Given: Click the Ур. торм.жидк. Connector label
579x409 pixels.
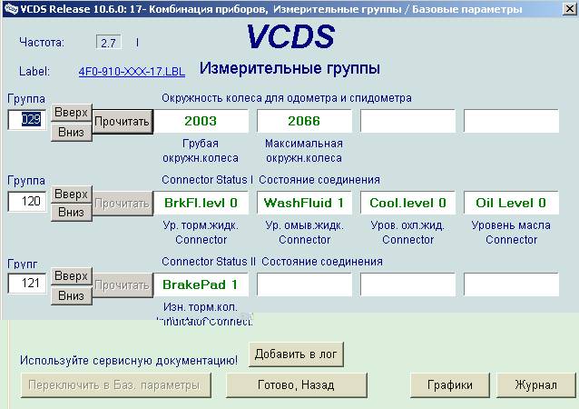Looking at the screenshot, I should [201, 233].
